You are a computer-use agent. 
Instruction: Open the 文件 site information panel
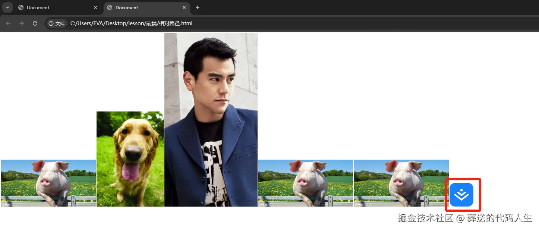point(56,23)
